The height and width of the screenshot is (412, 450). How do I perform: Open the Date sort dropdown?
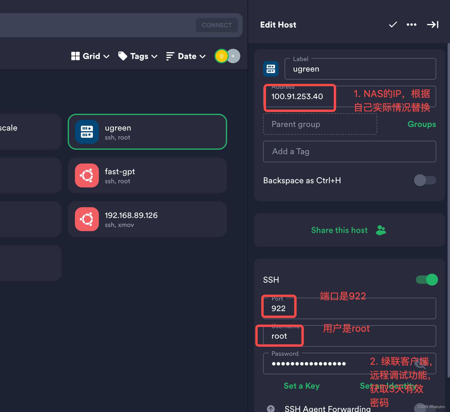pos(186,56)
